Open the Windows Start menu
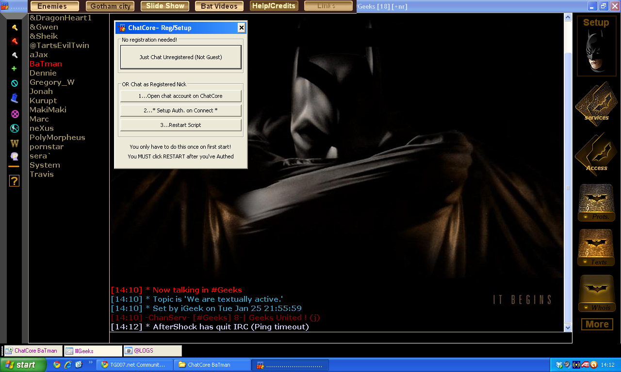 [x=23, y=365]
